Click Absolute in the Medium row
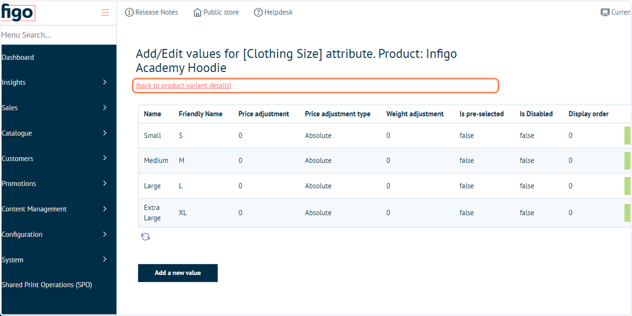The image size is (632, 316). 318,160
